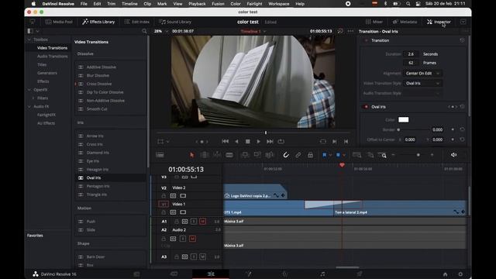Open the Edit Index panel
This screenshot has height=279, width=496.
coord(136,22)
